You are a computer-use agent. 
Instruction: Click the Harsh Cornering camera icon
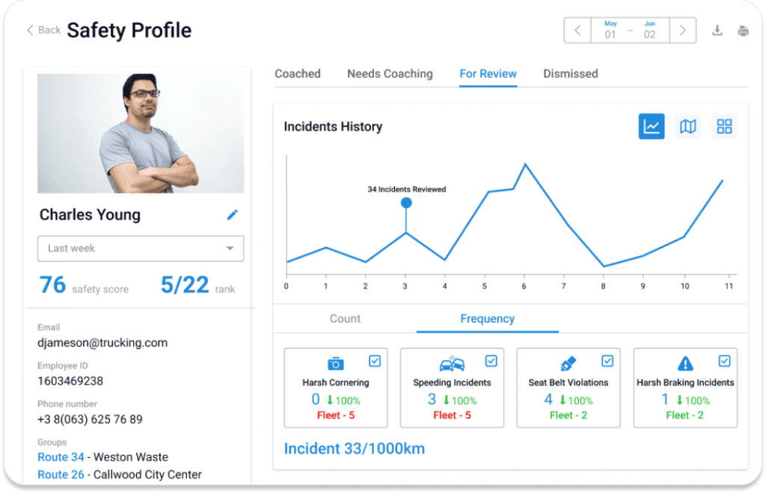(336, 364)
